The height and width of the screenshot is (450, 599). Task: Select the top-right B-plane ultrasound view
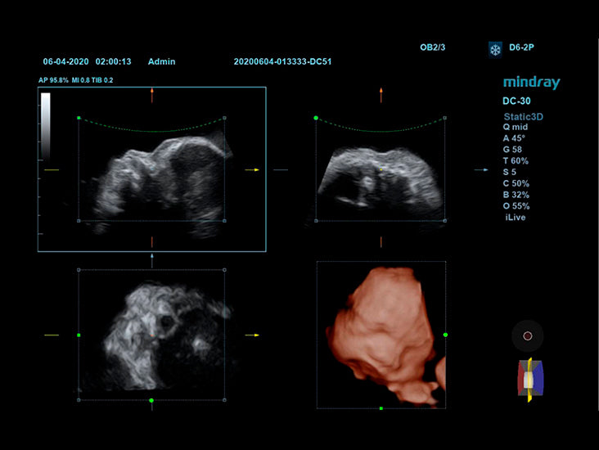click(381, 169)
